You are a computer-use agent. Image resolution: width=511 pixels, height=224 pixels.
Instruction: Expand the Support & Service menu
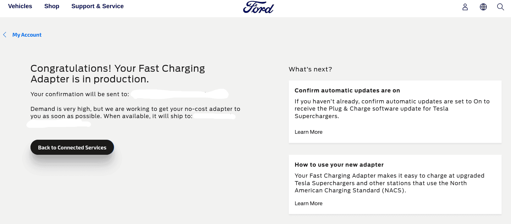coord(97,6)
